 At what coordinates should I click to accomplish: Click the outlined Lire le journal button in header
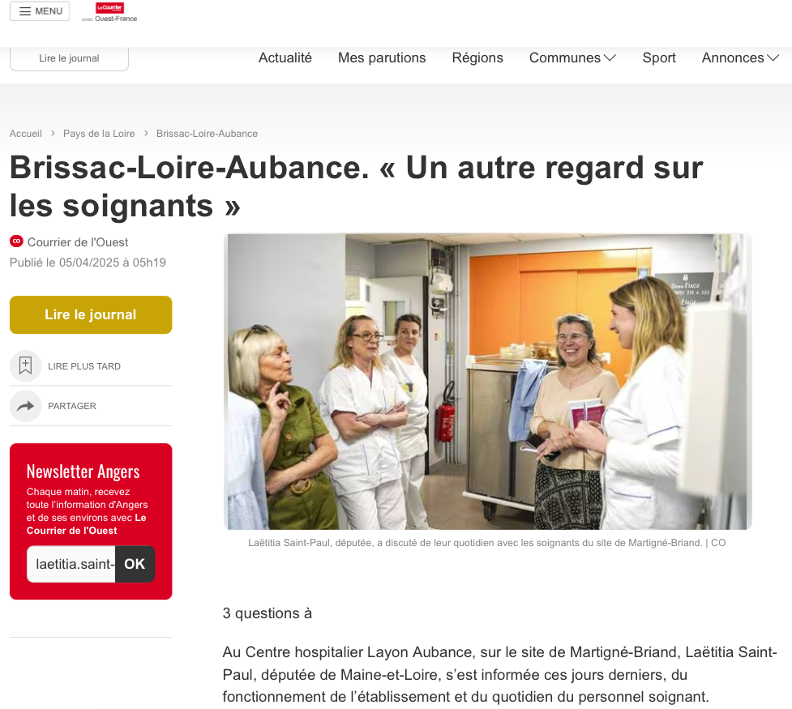(69, 58)
